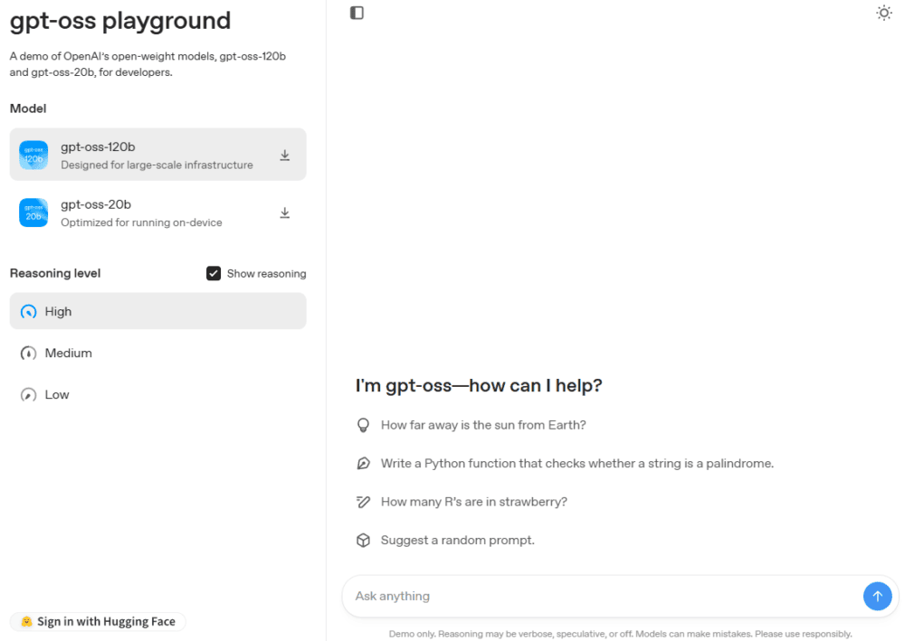Click the 'Reasoning level' heading
905x641 pixels.
pos(55,273)
